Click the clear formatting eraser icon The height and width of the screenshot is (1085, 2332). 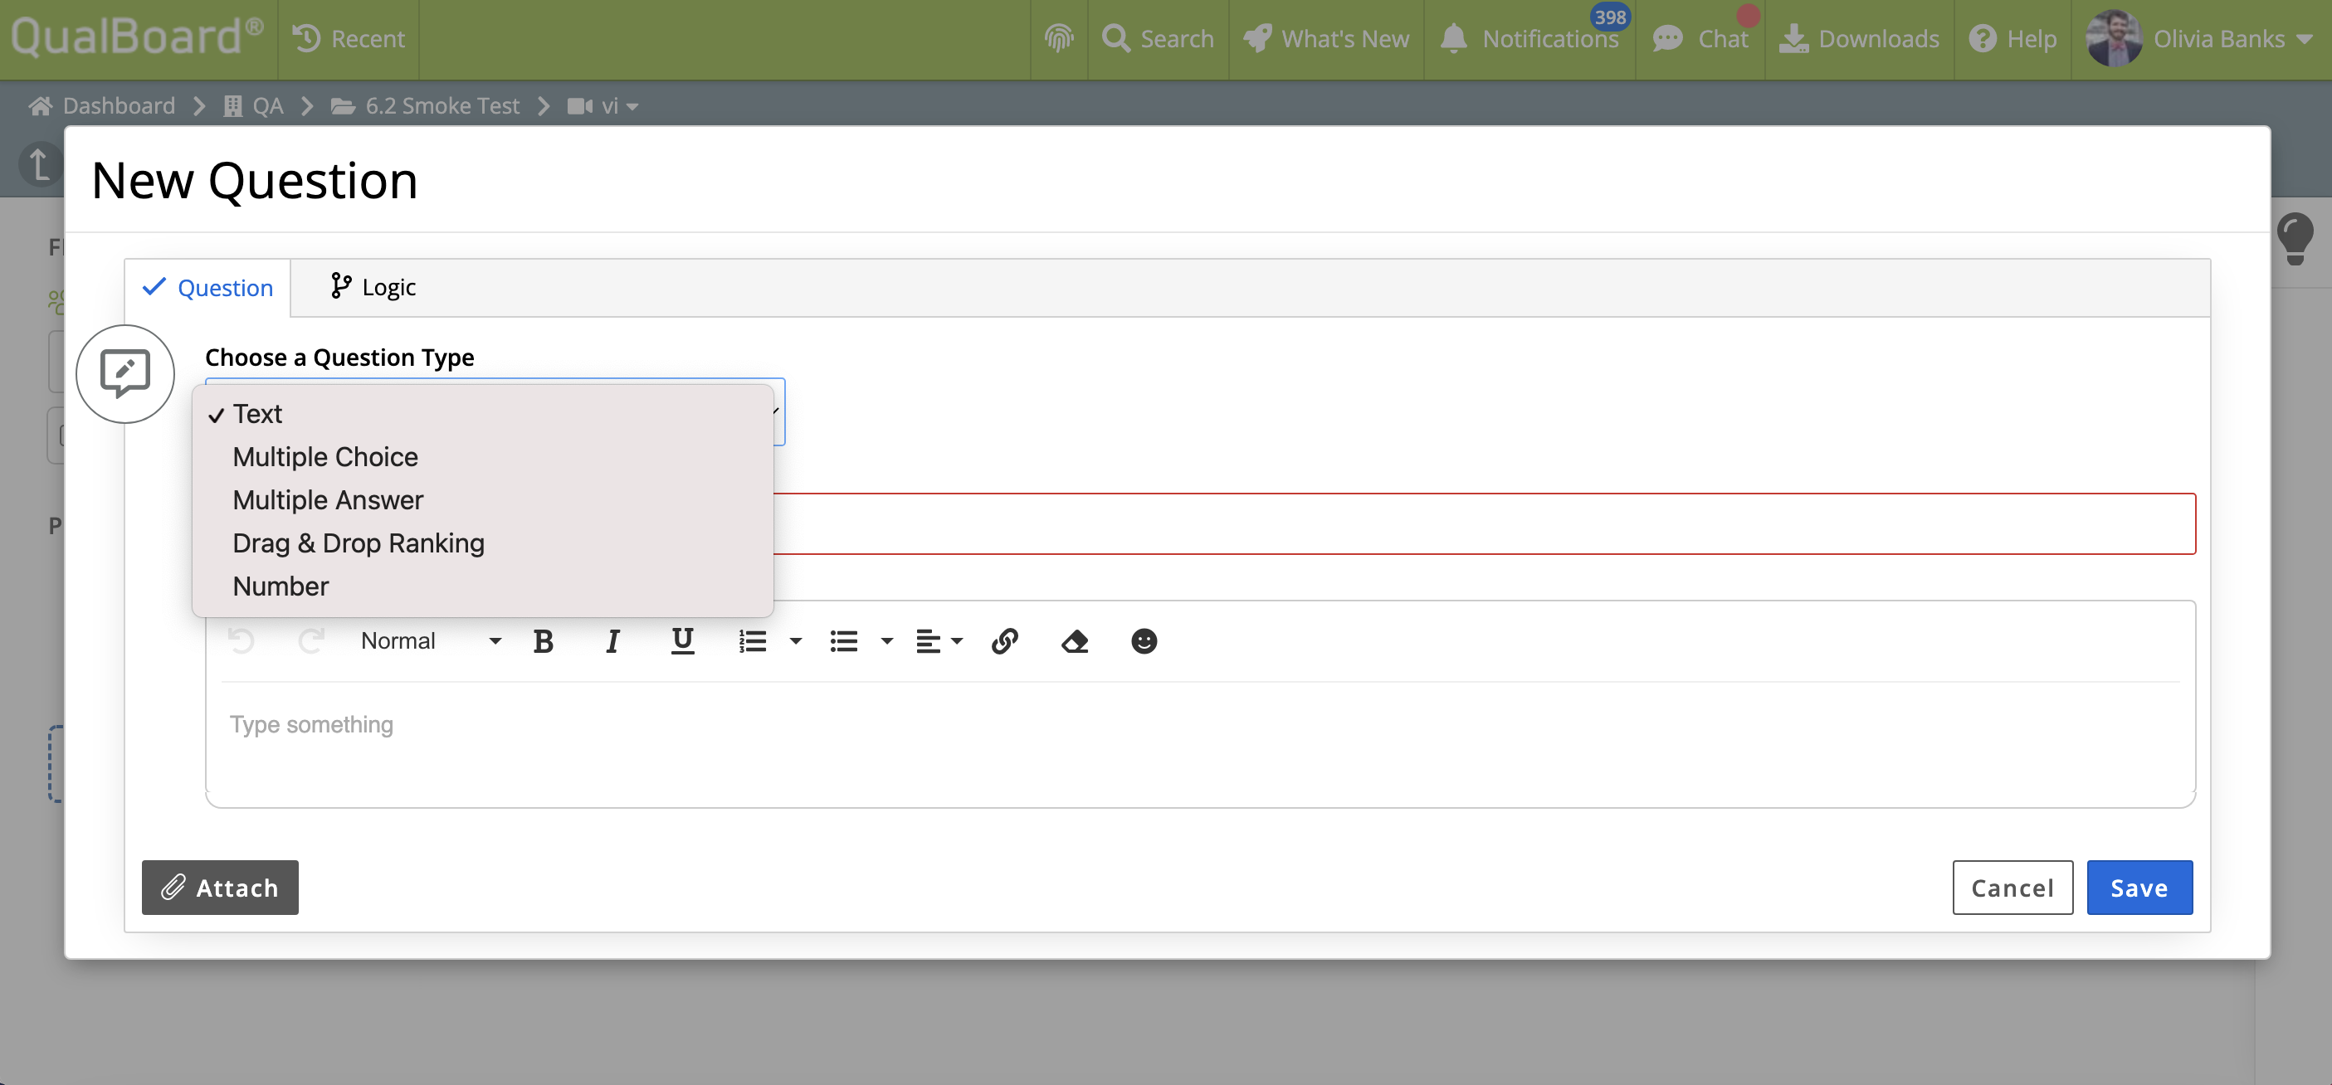(x=1075, y=641)
